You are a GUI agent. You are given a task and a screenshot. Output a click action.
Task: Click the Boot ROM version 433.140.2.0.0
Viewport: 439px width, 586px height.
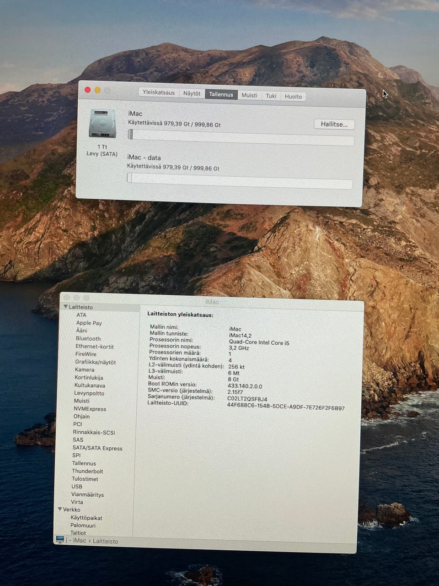[245, 386]
